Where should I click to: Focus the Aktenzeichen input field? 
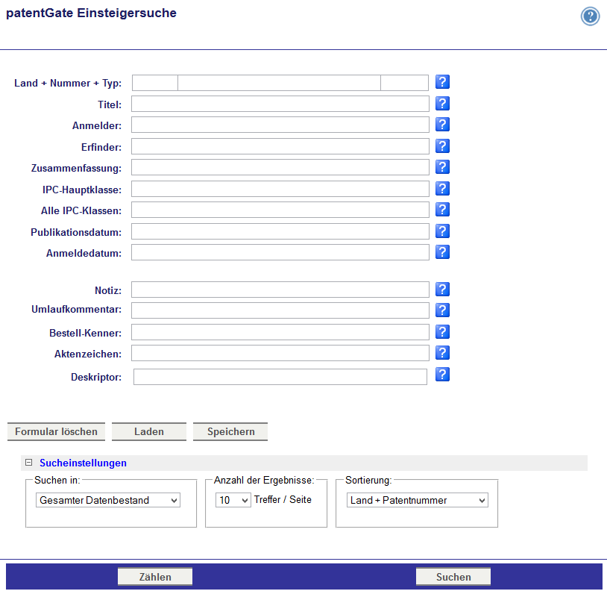click(280, 354)
